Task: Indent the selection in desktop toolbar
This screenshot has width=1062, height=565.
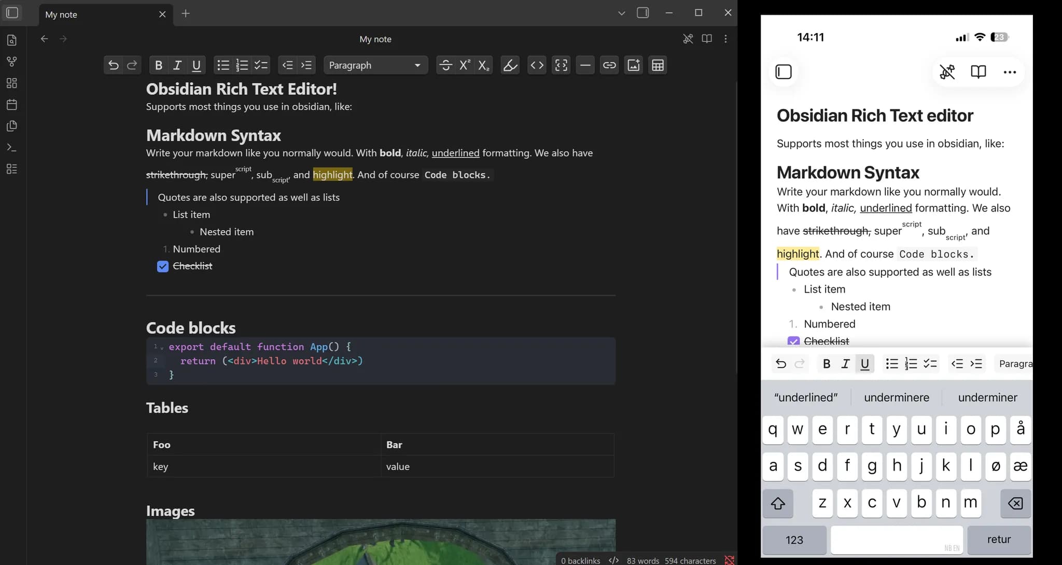Action: point(306,65)
